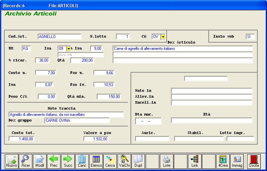Duplicate record with Dupl icon
This screenshot has width=267, height=171.
(138, 161)
